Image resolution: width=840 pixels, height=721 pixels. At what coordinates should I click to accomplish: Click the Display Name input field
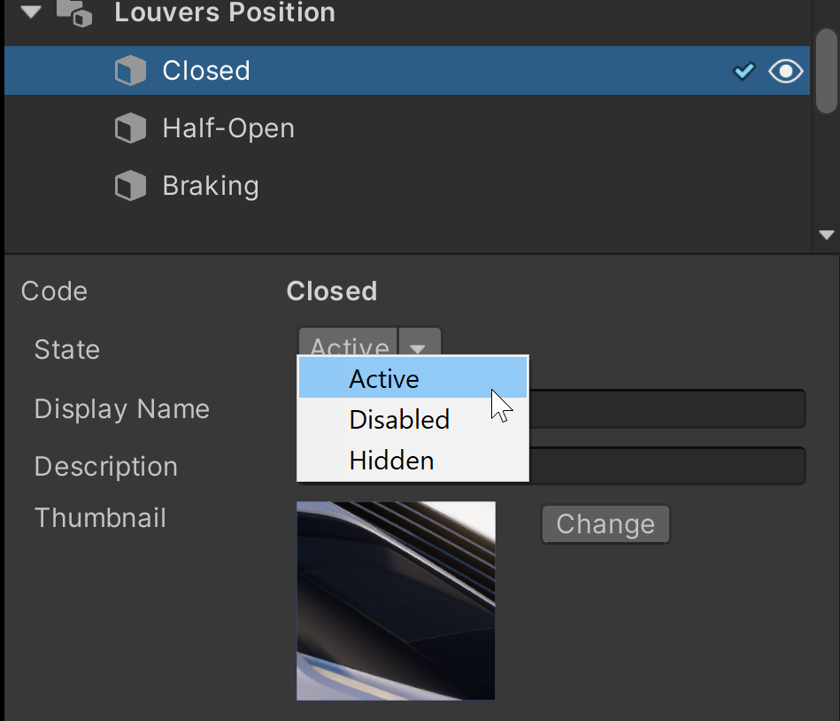(x=666, y=409)
